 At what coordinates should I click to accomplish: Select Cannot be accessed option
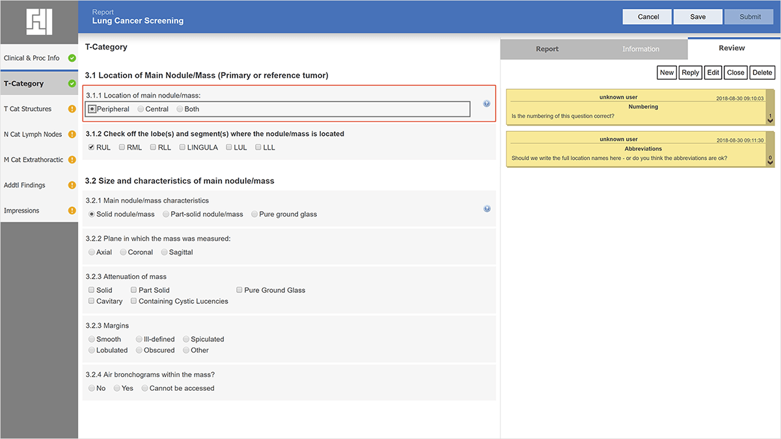(x=145, y=388)
